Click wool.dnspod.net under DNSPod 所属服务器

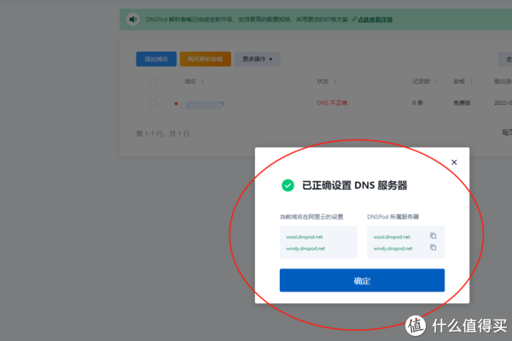[x=392, y=237]
